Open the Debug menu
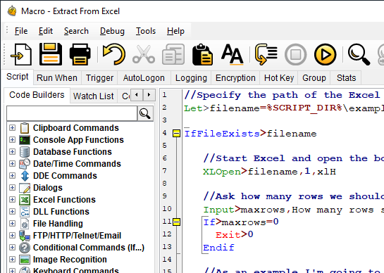 (112, 32)
